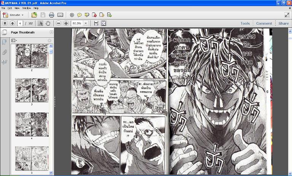Open the Edit menu
Viewport: 292px width, 176px height.
point(10,8)
